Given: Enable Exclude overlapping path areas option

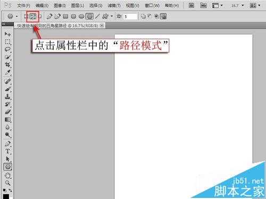Looking at the screenshot, I should coord(163,16).
